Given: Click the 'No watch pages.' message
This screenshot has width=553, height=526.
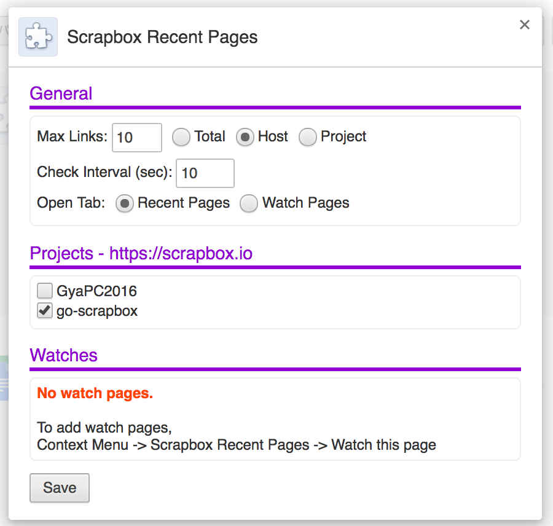Looking at the screenshot, I should [95, 393].
